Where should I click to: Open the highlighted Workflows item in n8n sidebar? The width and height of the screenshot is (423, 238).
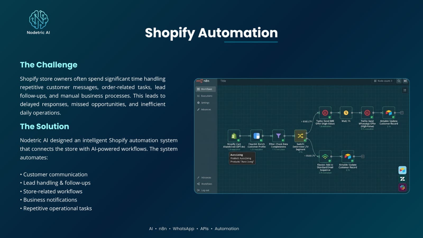coord(206,89)
